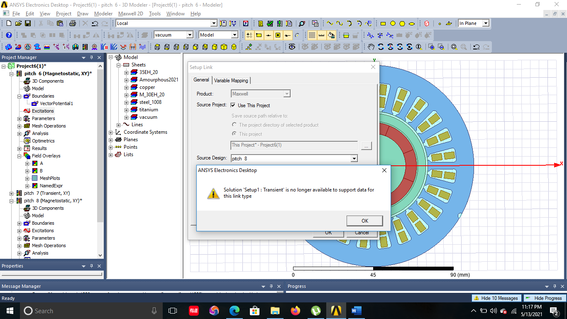Close the ANSYS warning message box
567x319 pixels.
click(x=384, y=170)
